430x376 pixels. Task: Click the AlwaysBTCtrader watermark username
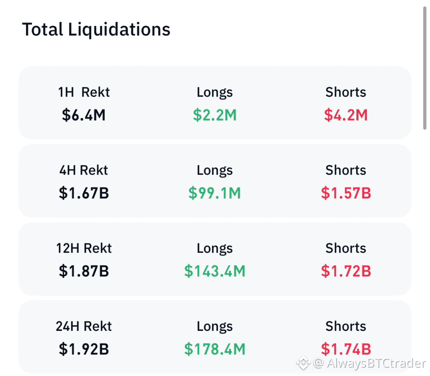[376, 363]
